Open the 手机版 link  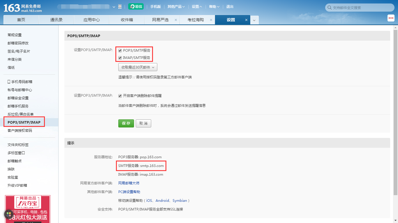click(156, 7)
